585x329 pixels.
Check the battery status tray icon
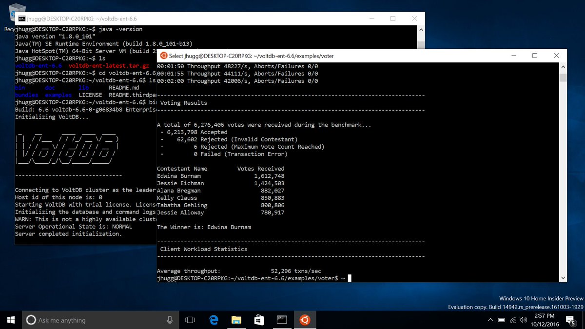click(x=502, y=320)
